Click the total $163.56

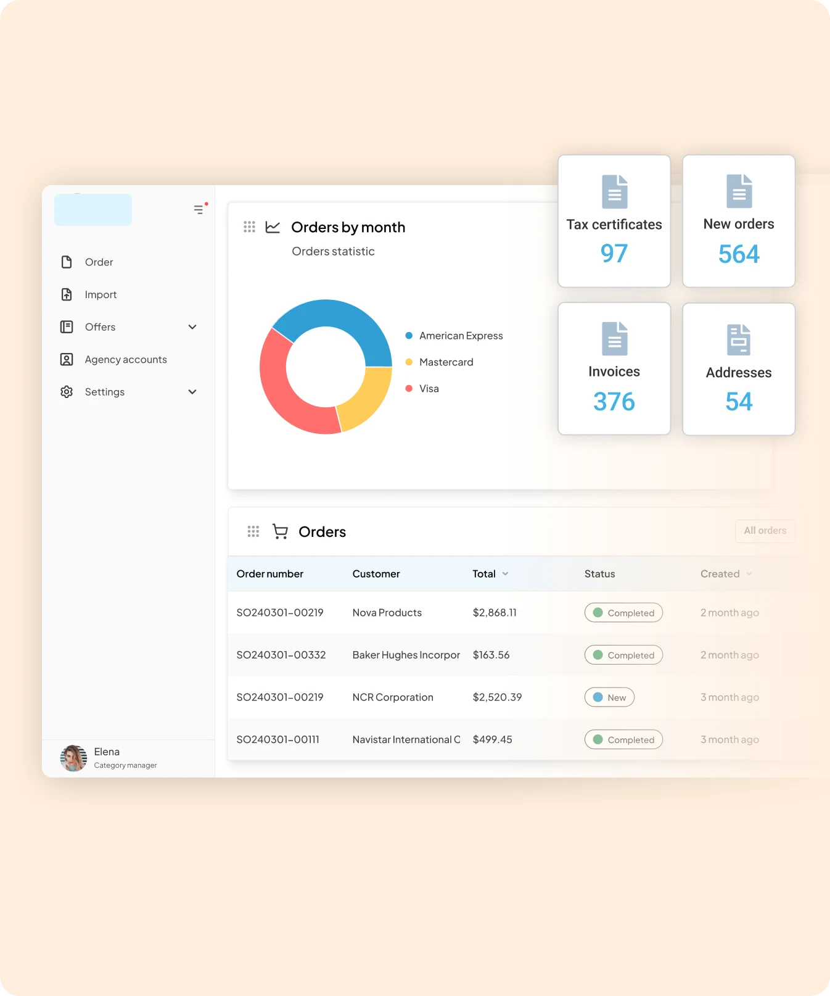pyautogui.click(x=491, y=655)
